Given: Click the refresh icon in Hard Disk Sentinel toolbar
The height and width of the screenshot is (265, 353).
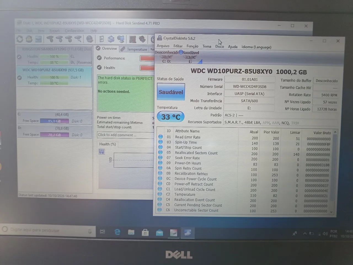Looking at the screenshot, I should pos(20,39).
